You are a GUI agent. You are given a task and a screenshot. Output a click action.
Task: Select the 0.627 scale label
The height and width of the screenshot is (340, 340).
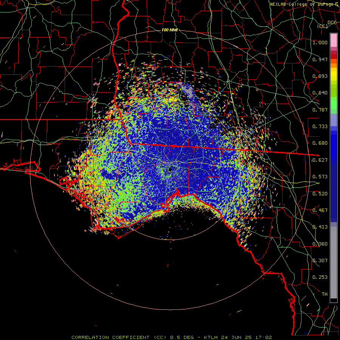click(320, 160)
